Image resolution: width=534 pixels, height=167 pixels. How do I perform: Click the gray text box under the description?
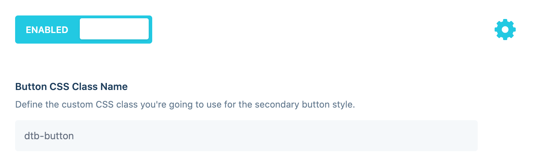coord(246,136)
